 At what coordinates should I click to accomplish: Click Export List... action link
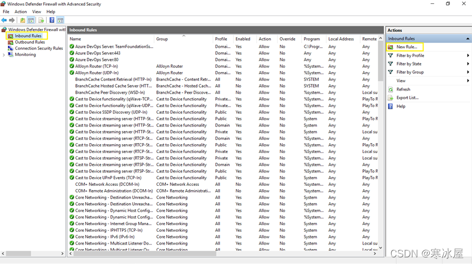click(x=407, y=98)
